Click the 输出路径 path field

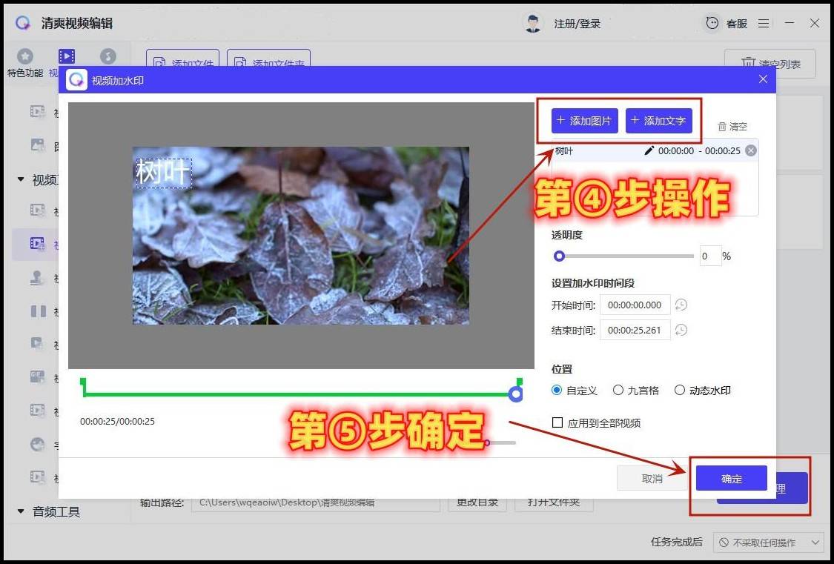click(x=315, y=502)
